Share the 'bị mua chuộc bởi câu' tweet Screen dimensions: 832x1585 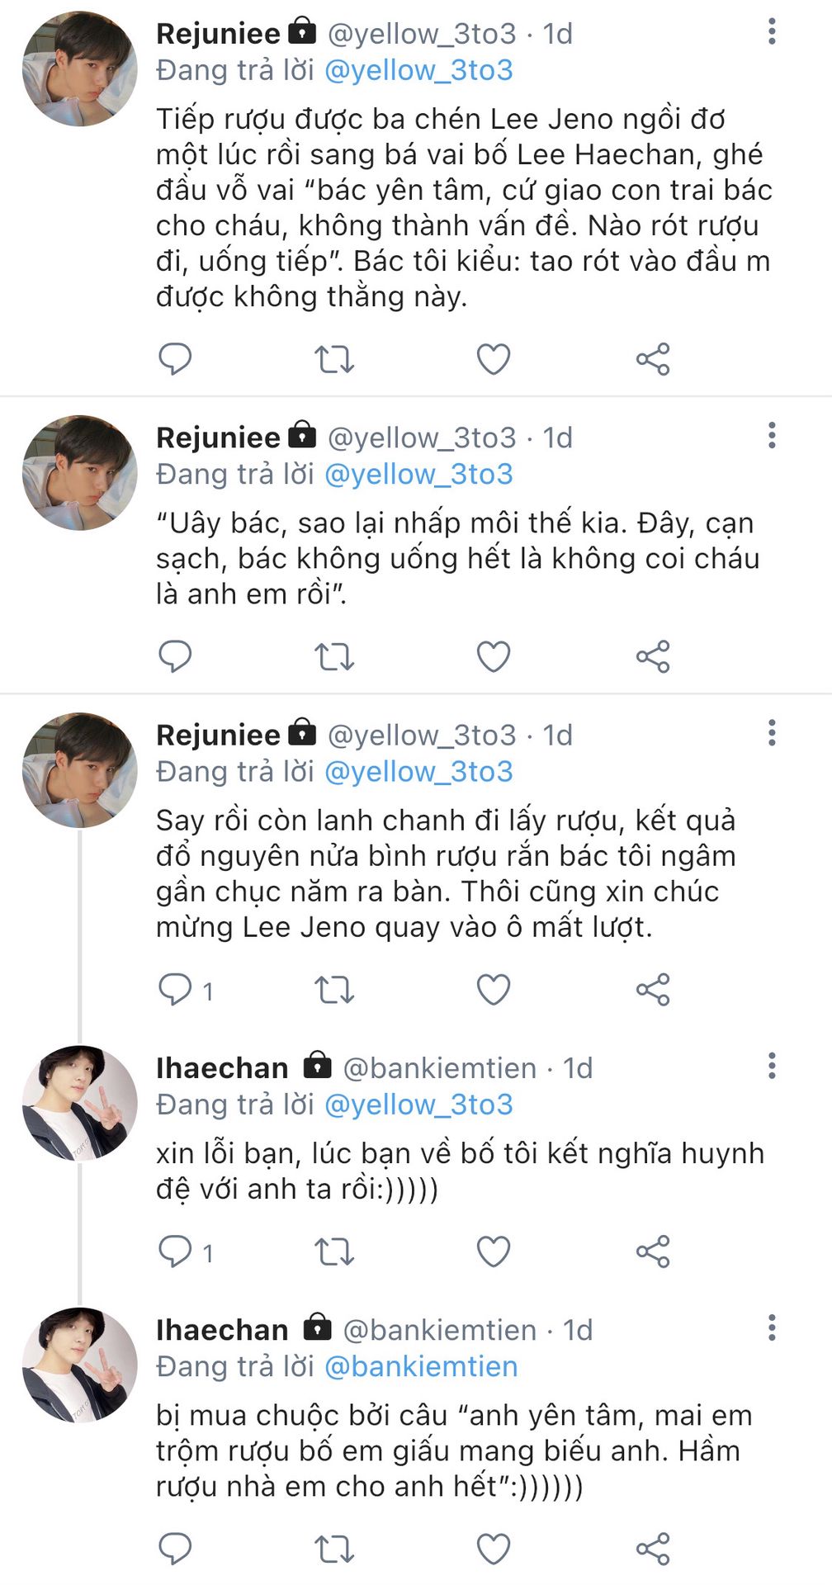pos(653,1549)
